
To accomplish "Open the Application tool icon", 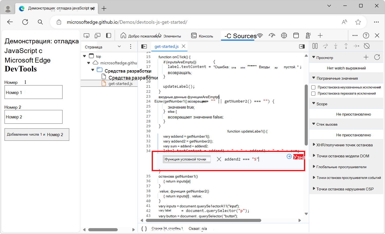I will [x=296, y=36].
